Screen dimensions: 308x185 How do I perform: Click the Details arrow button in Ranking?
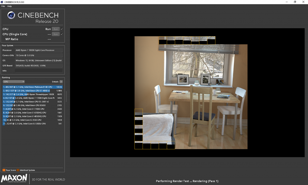(61, 82)
